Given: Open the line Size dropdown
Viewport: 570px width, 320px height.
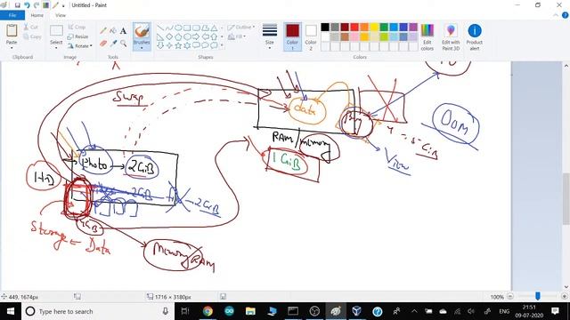Looking at the screenshot, I should point(269,36).
